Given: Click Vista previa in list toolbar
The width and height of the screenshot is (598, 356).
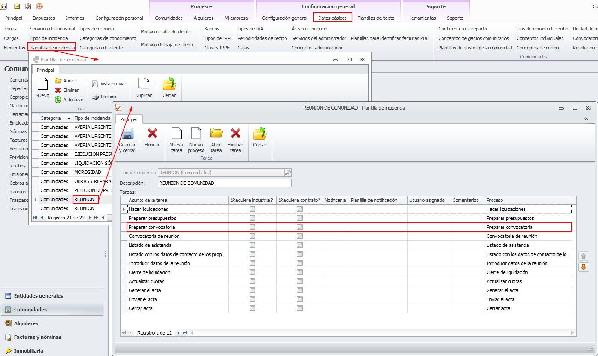Looking at the screenshot, I should (109, 84).
